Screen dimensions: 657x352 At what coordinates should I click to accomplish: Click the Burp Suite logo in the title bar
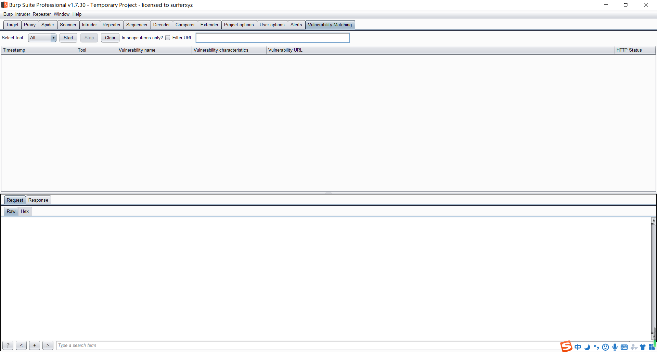coord(4,5)
